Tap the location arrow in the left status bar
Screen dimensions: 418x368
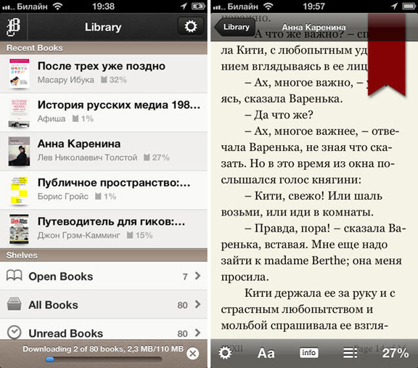tap(184, 6)
